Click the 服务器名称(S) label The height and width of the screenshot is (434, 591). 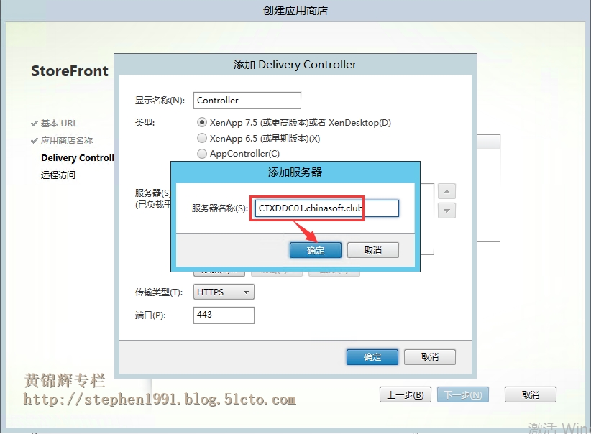tap(220, 208)
